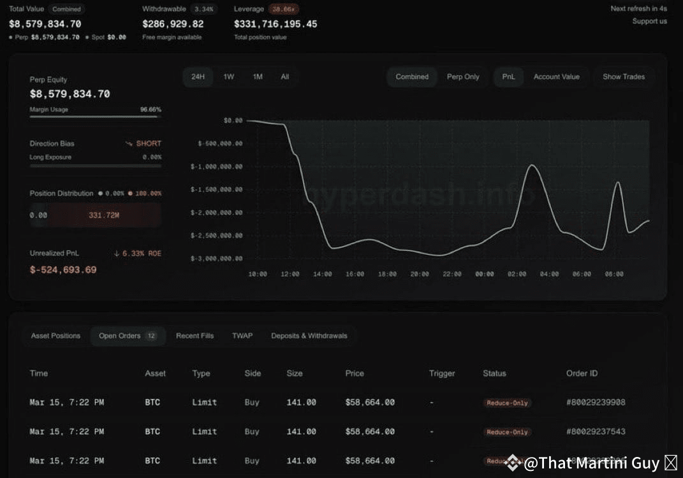Viewport: 683px width, 478px height.
Task: Select the PnL chart mode
Action: [508, 76]
